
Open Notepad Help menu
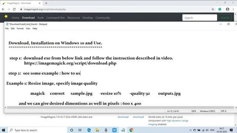35,28
